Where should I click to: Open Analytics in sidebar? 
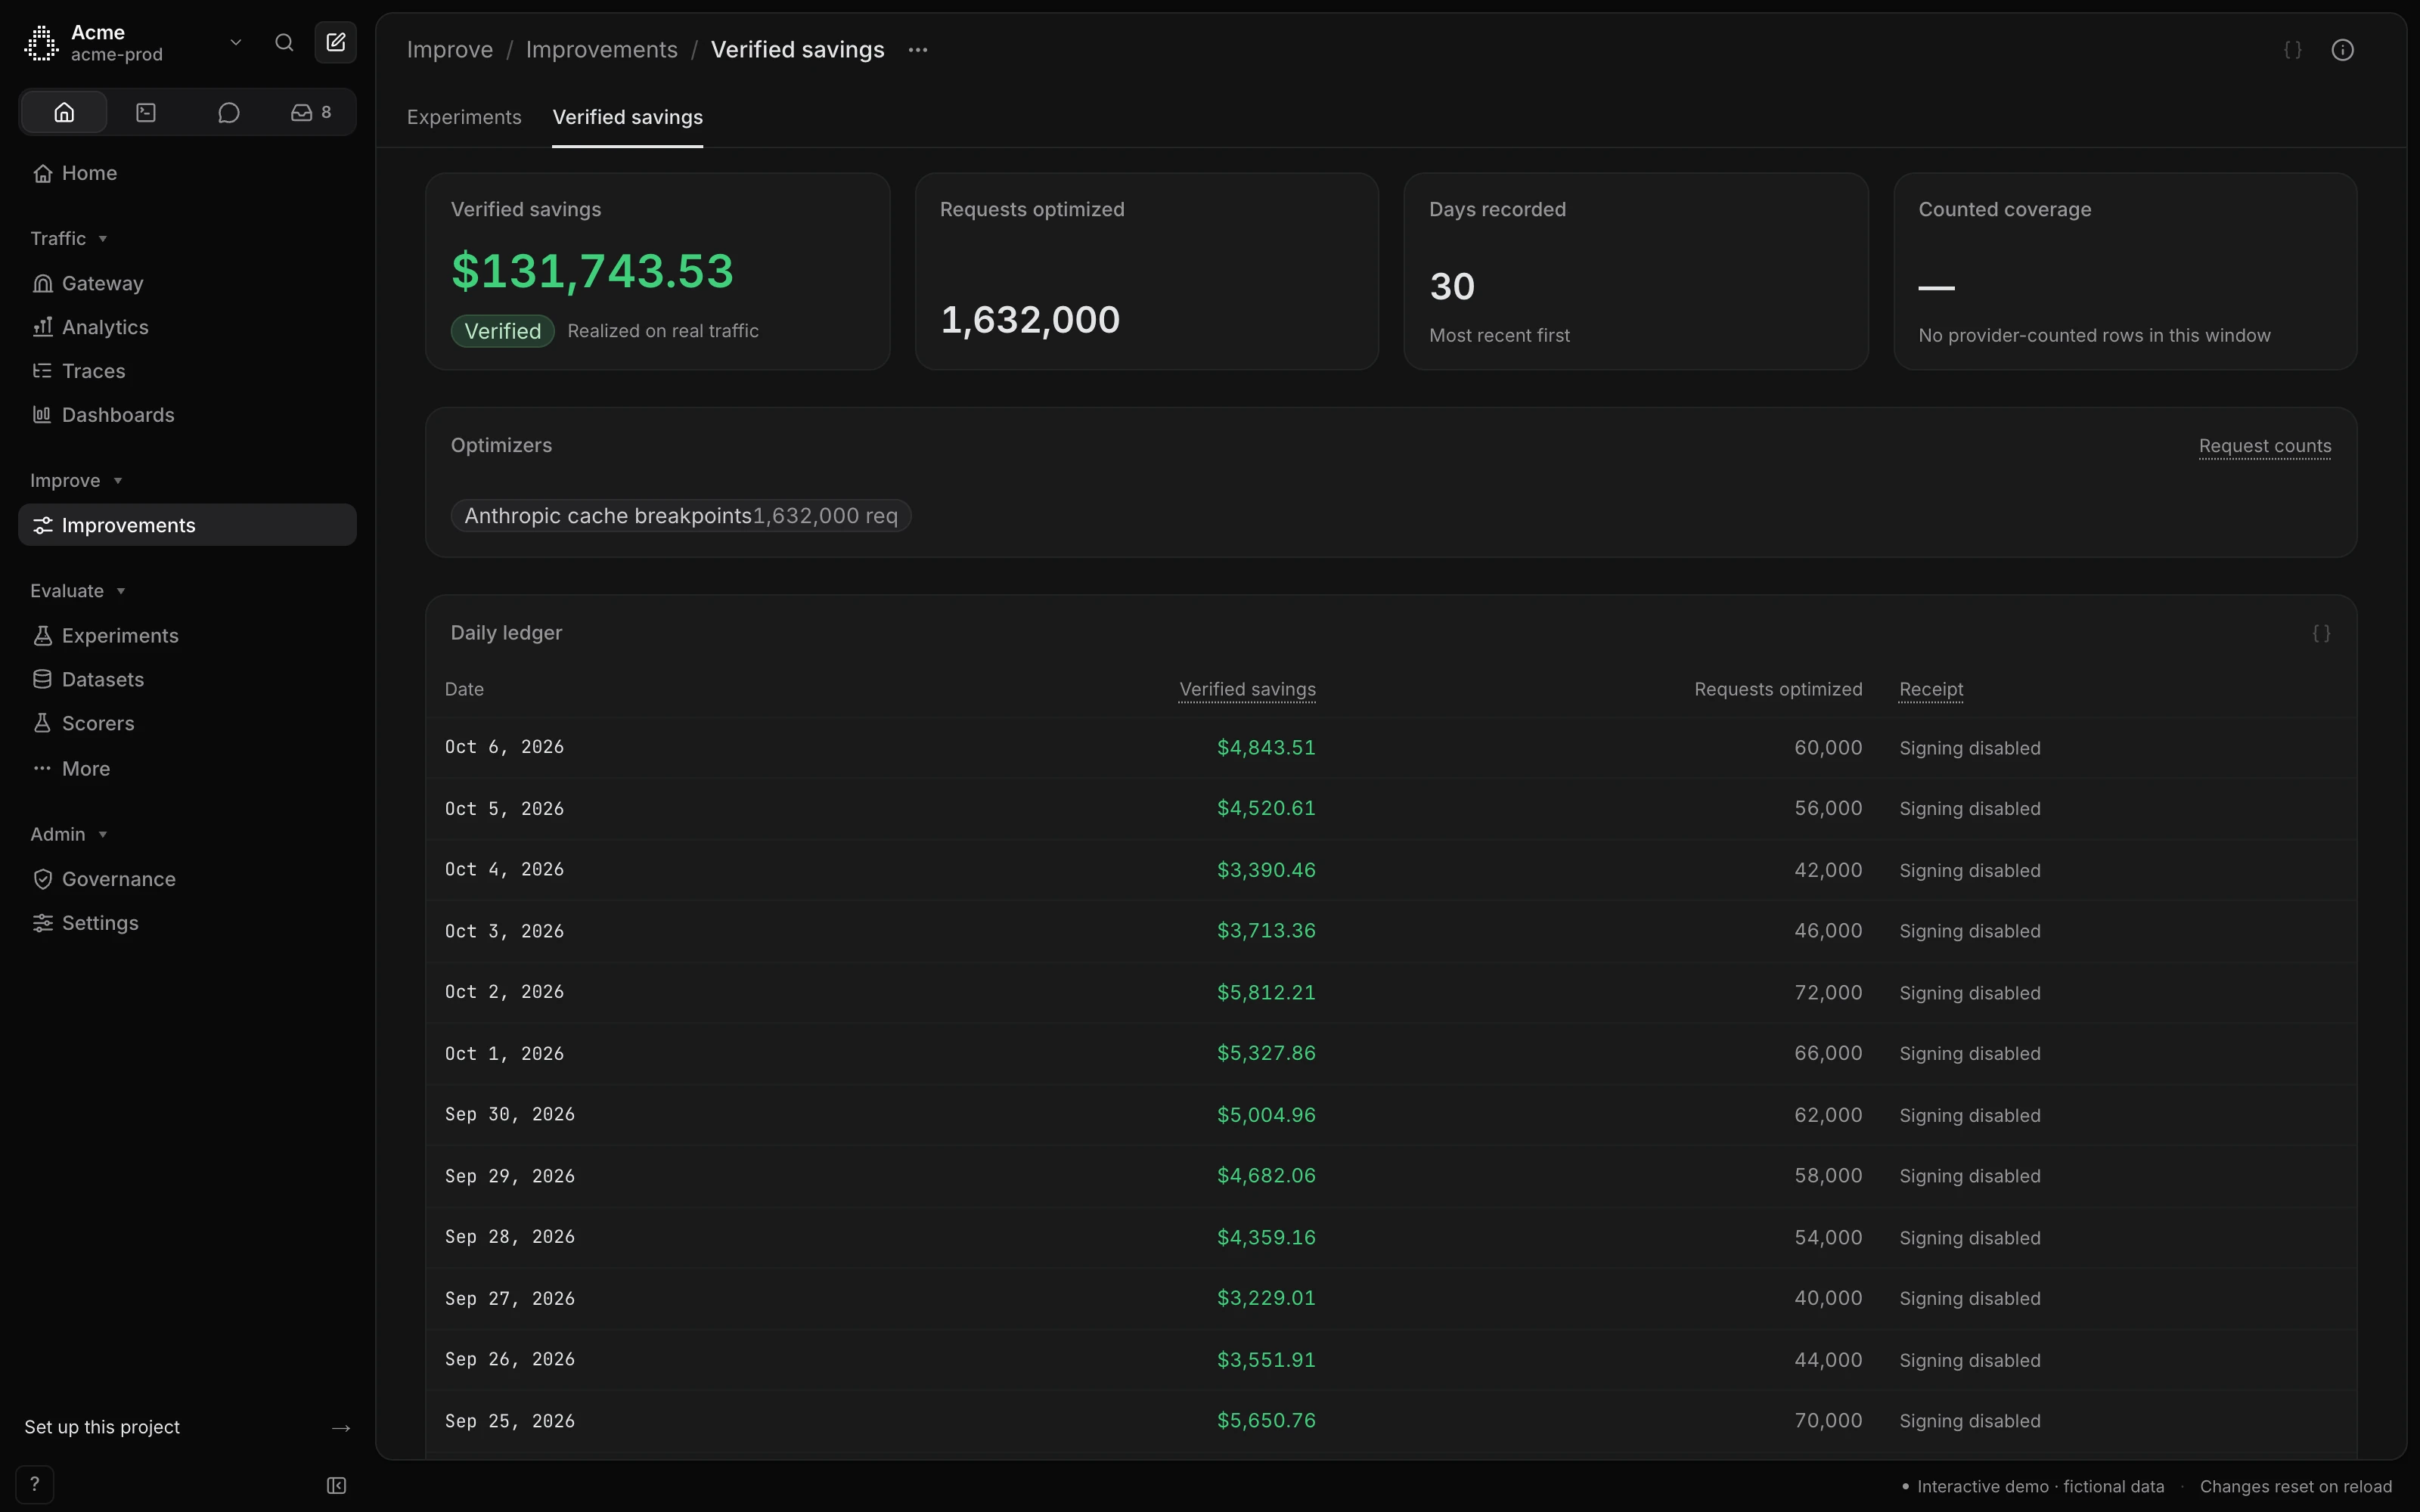[x=187, y=327]
